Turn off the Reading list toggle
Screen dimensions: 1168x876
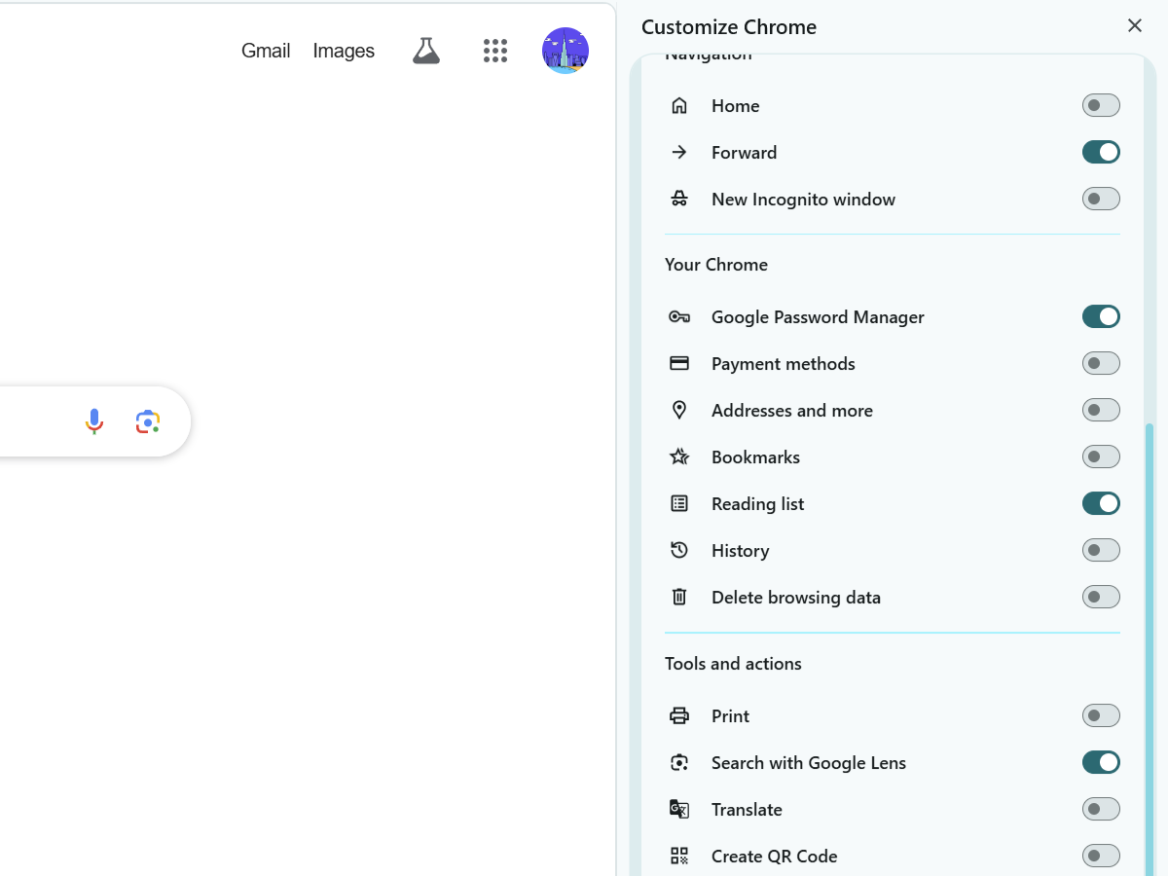[x=1101, y=504]
